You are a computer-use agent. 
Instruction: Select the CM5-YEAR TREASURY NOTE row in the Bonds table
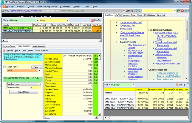tap(52, 31)
